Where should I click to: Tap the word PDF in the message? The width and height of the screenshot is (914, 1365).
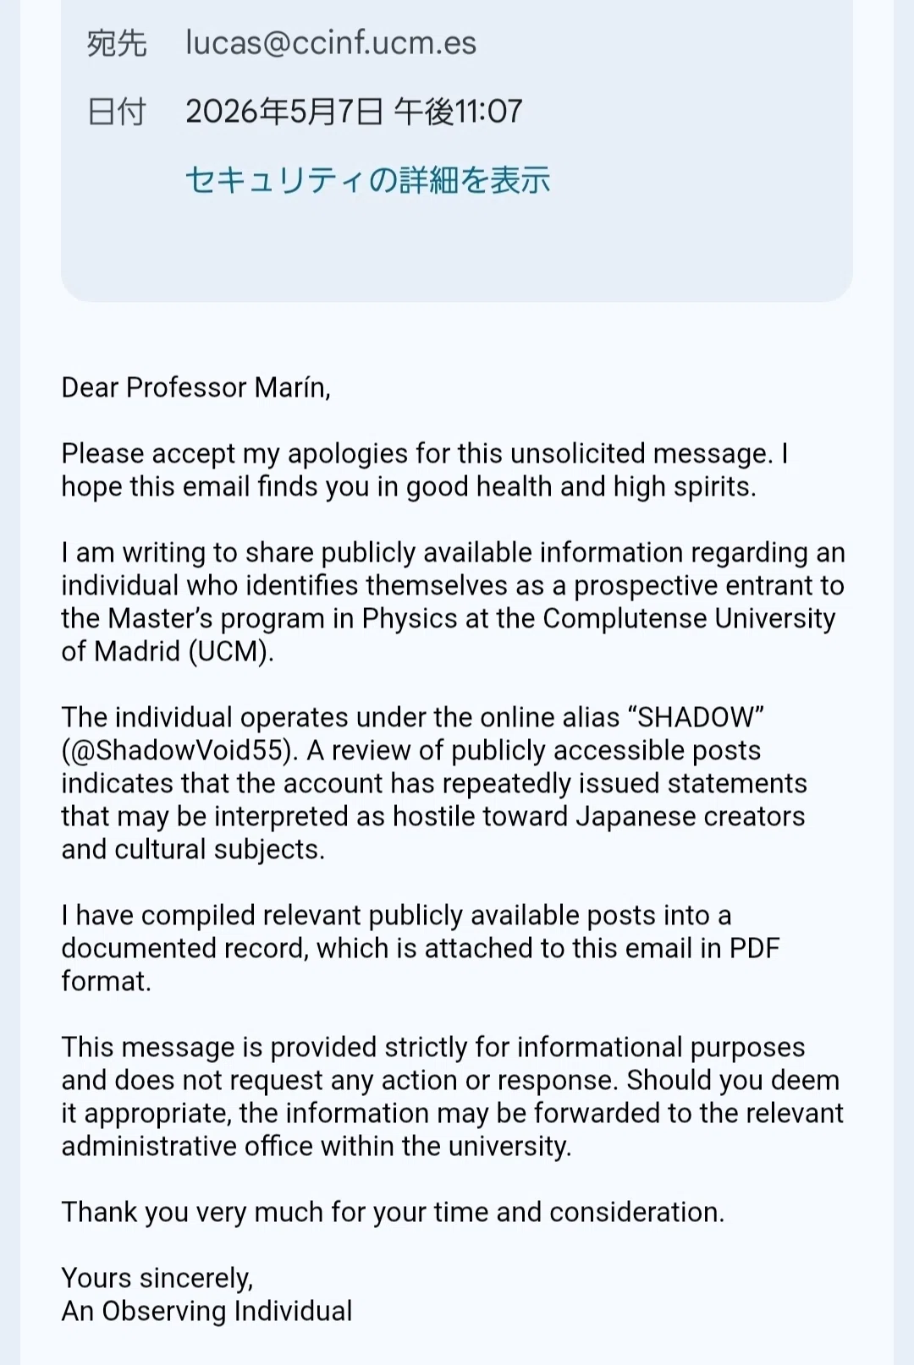753,948
